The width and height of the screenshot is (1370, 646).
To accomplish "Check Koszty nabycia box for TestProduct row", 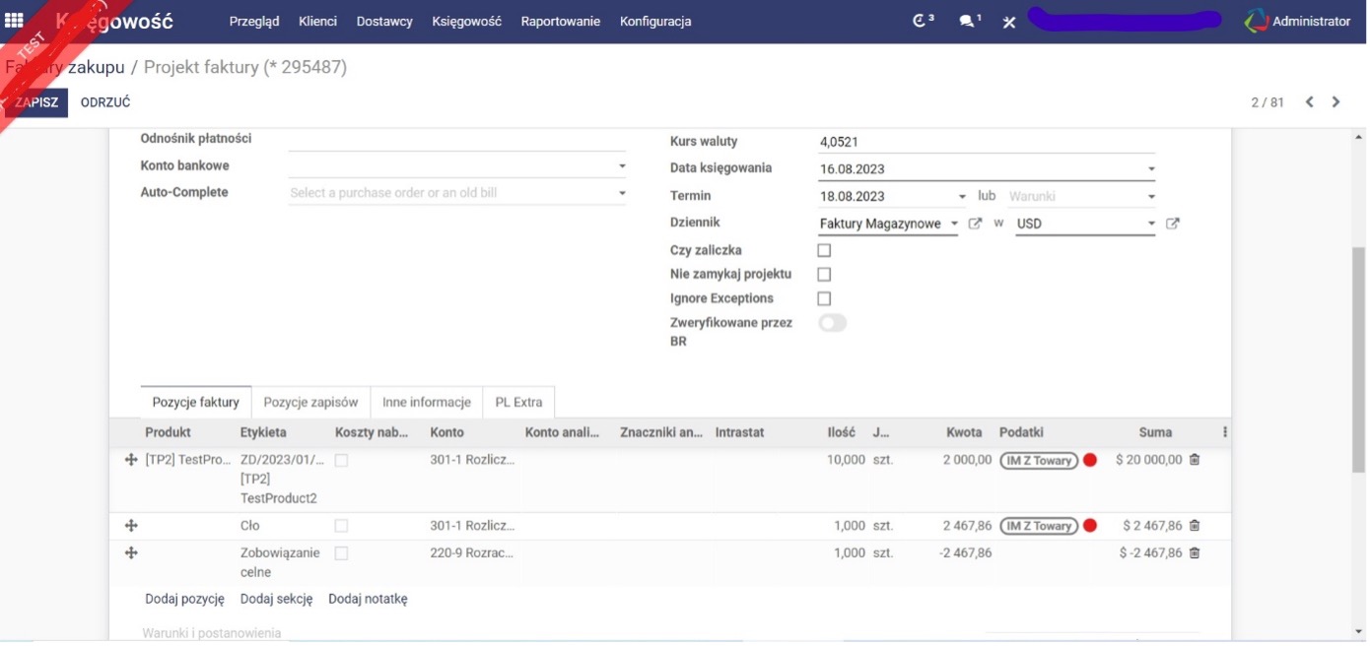I will tap(341, 460).
